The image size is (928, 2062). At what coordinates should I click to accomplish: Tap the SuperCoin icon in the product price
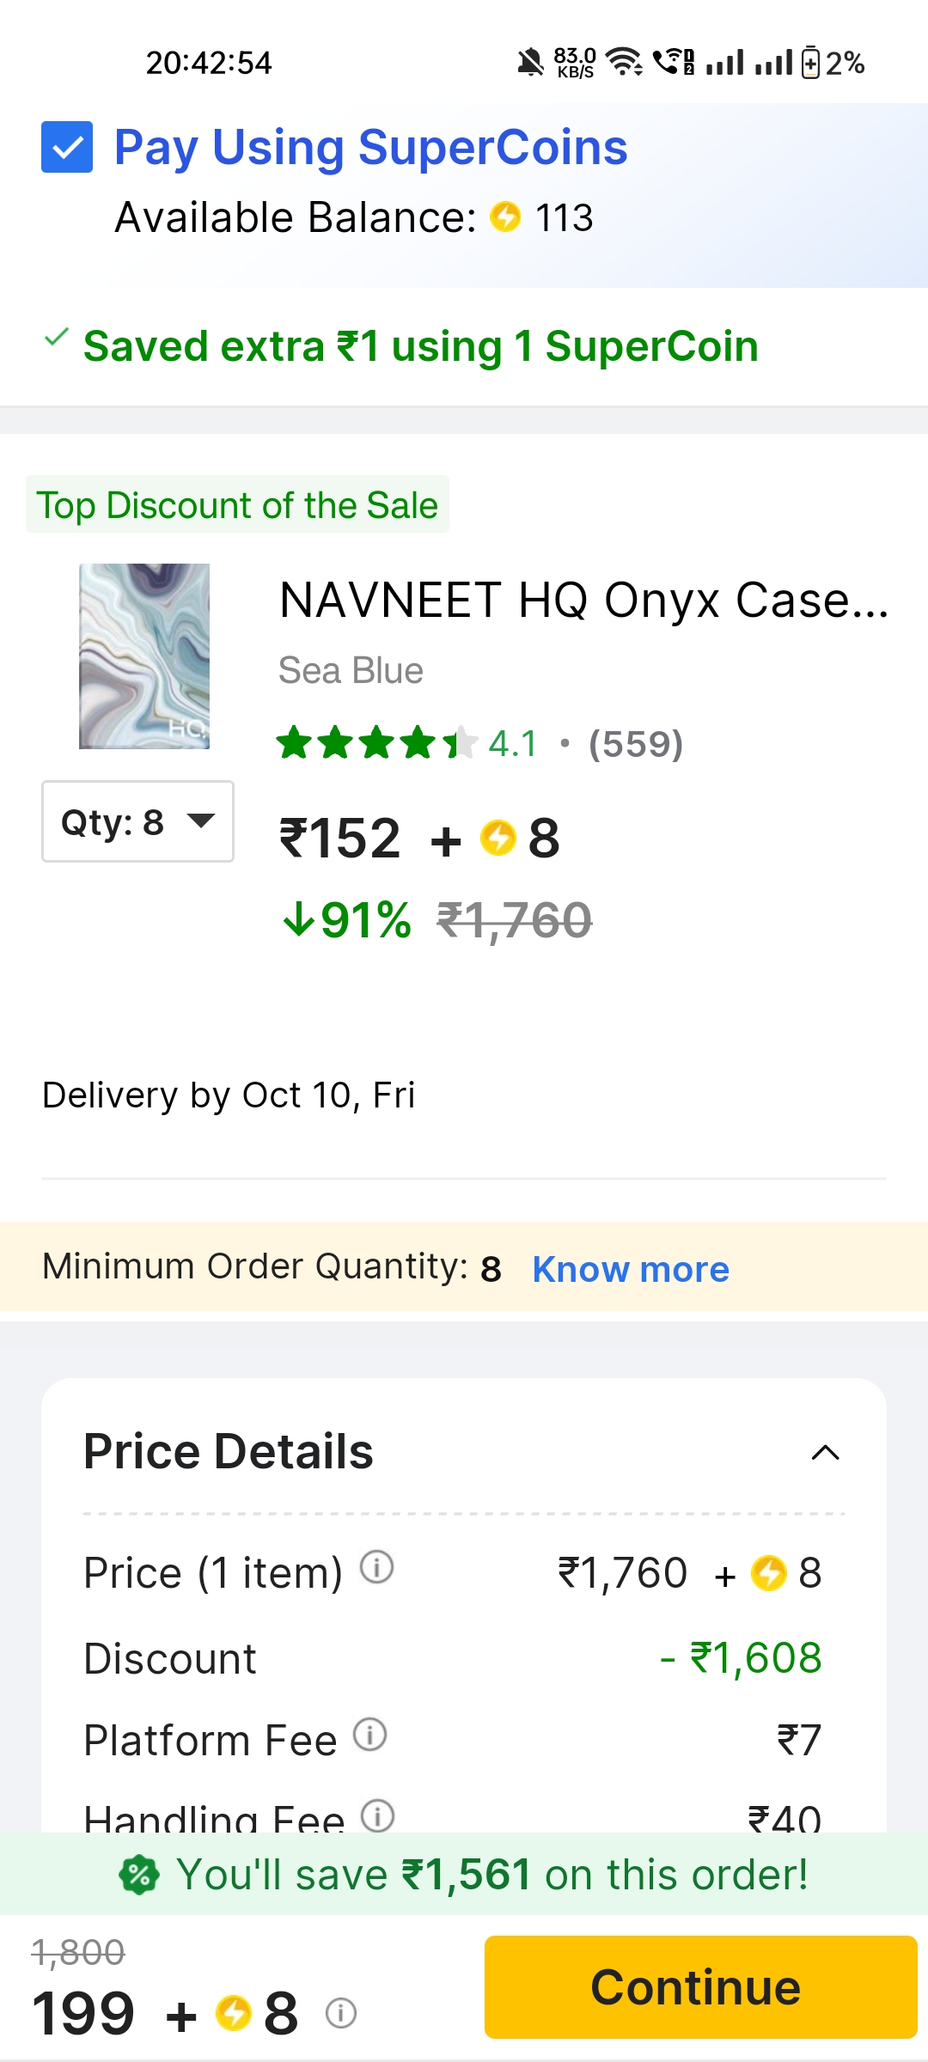point(498,838)
